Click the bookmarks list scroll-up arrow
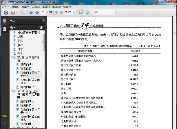The width and height of the screenshot is (177, 129). [43, 32]
